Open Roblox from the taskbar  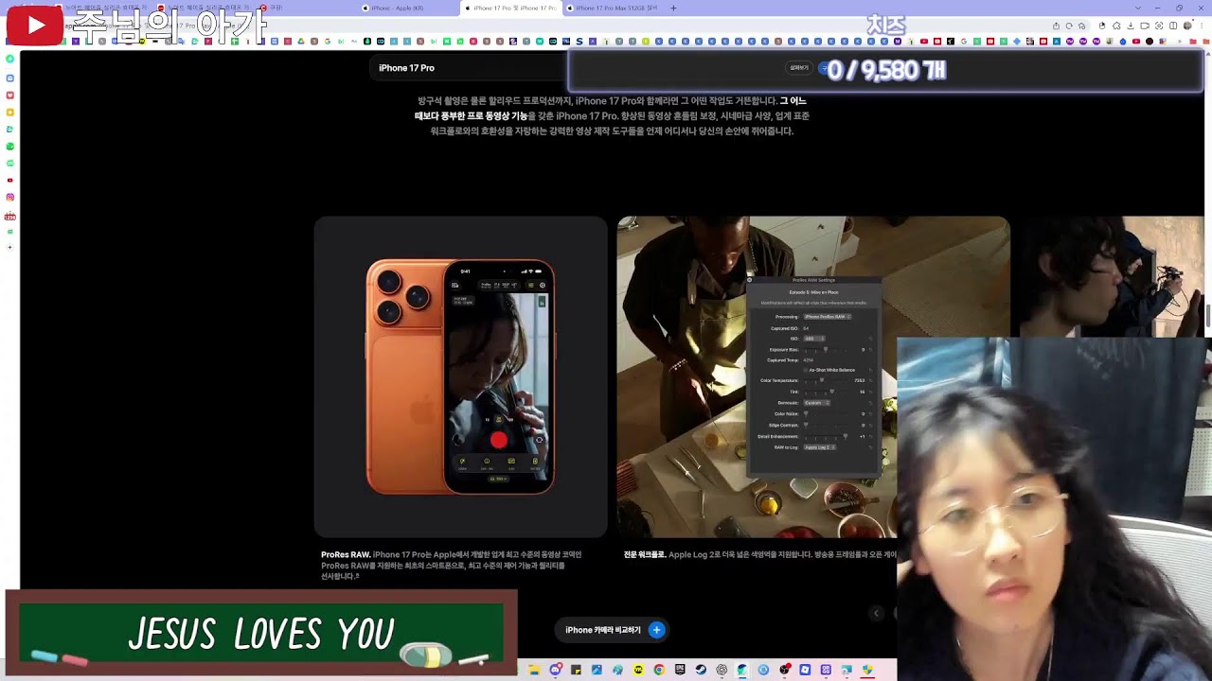coord(805,670)
